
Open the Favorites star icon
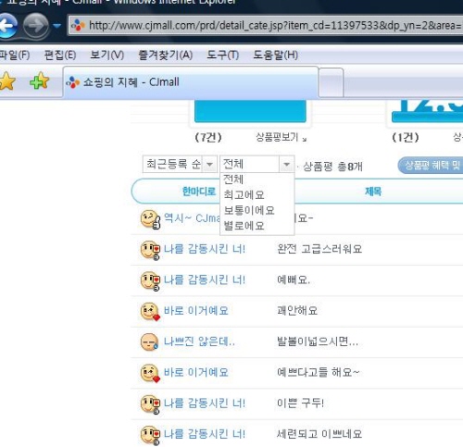6,81
